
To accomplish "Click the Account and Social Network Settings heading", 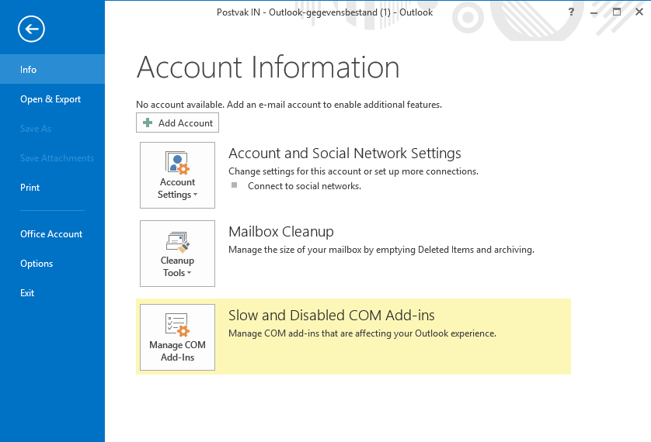I will (x=345, y=154).
